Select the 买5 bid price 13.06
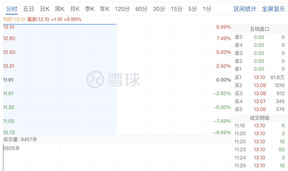 260,109
